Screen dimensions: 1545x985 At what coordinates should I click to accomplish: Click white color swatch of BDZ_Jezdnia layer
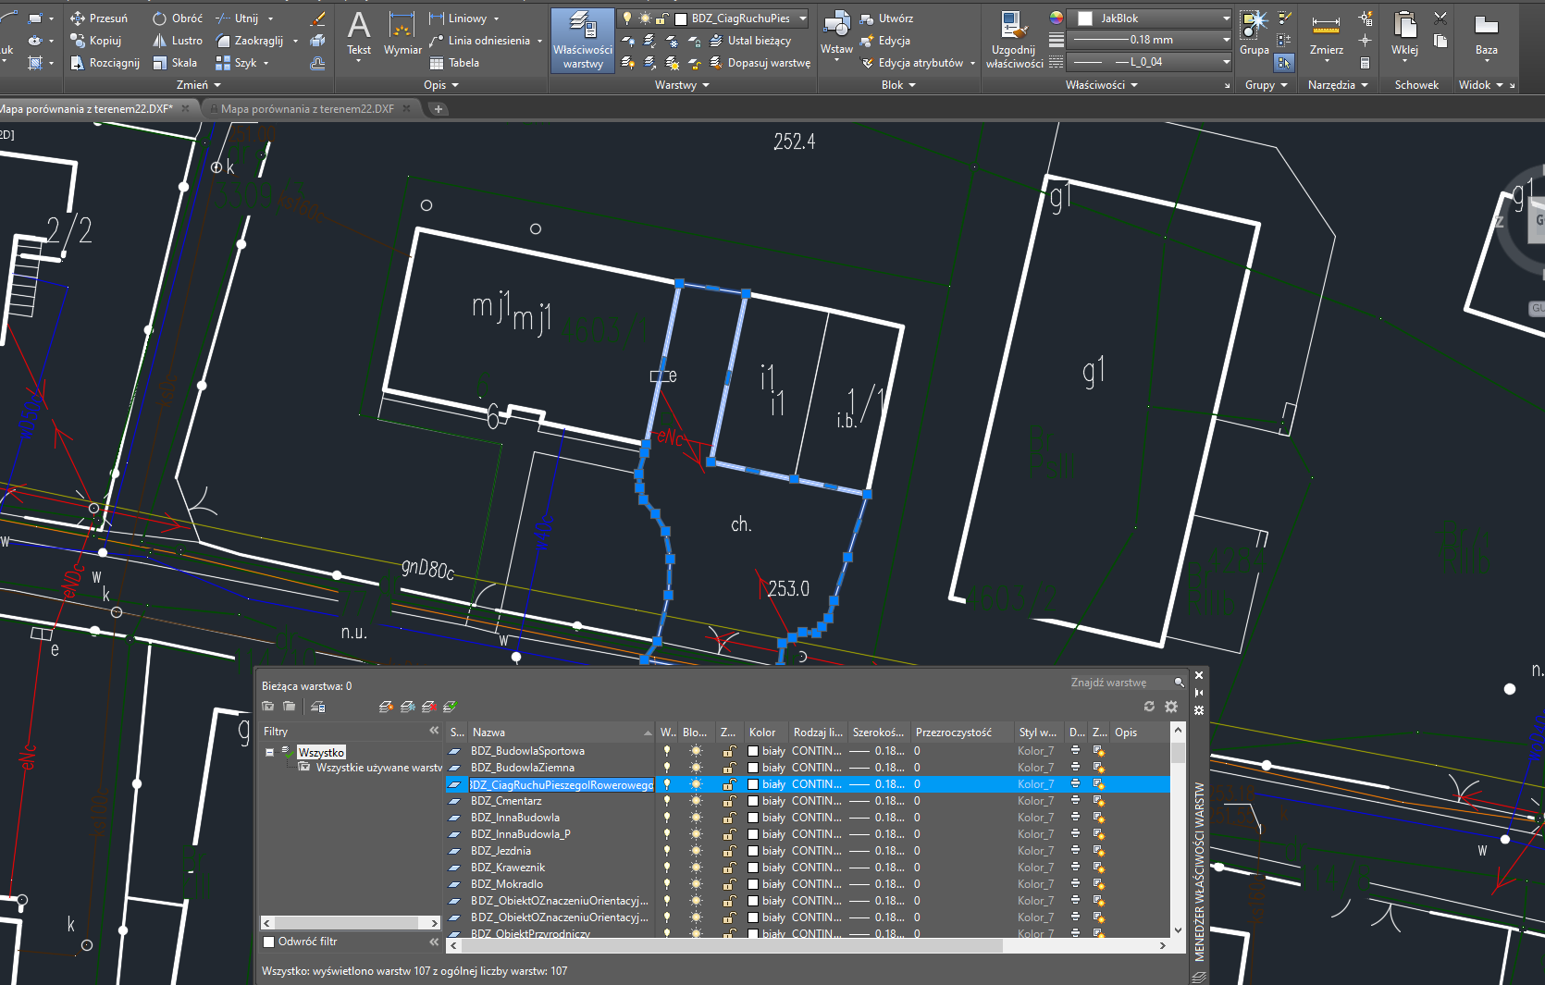pos(753,851)
